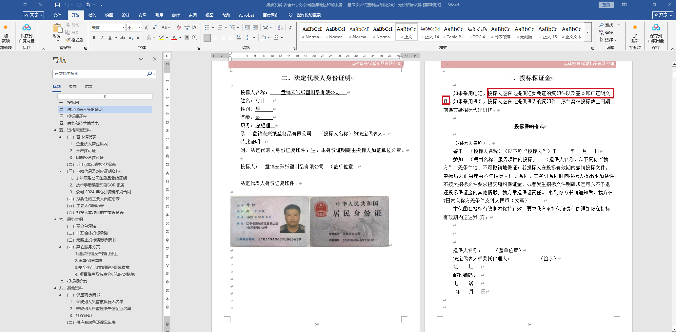Image resolution: width=676 pixels, height=332 pixels.
Task: Click the 替换 (Replace) button
Action: point(606,32)
